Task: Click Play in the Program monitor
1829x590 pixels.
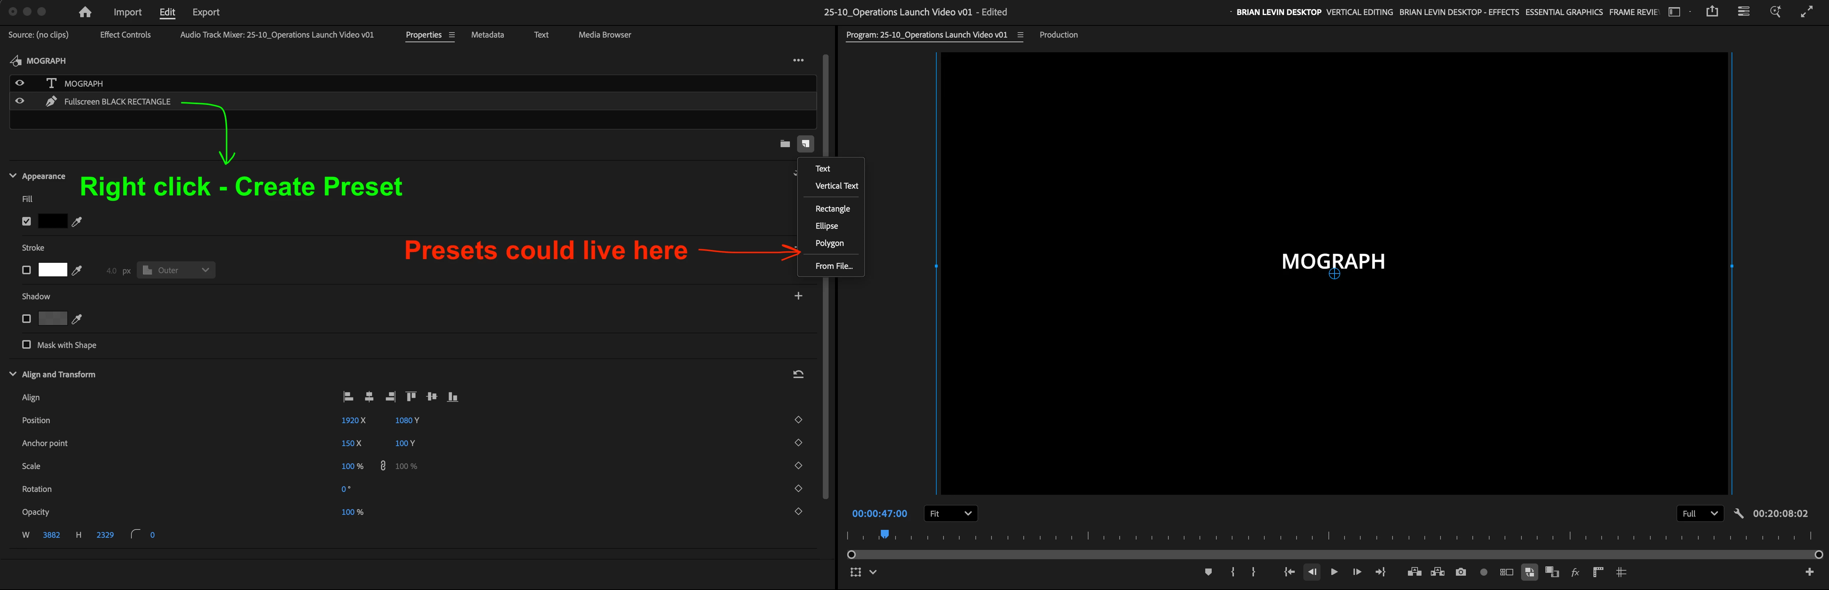Action: (x=1334, y=572)
